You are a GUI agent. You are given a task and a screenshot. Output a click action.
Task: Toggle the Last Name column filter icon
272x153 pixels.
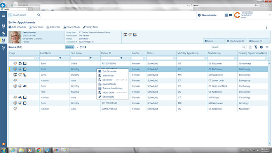pos(60,58)
